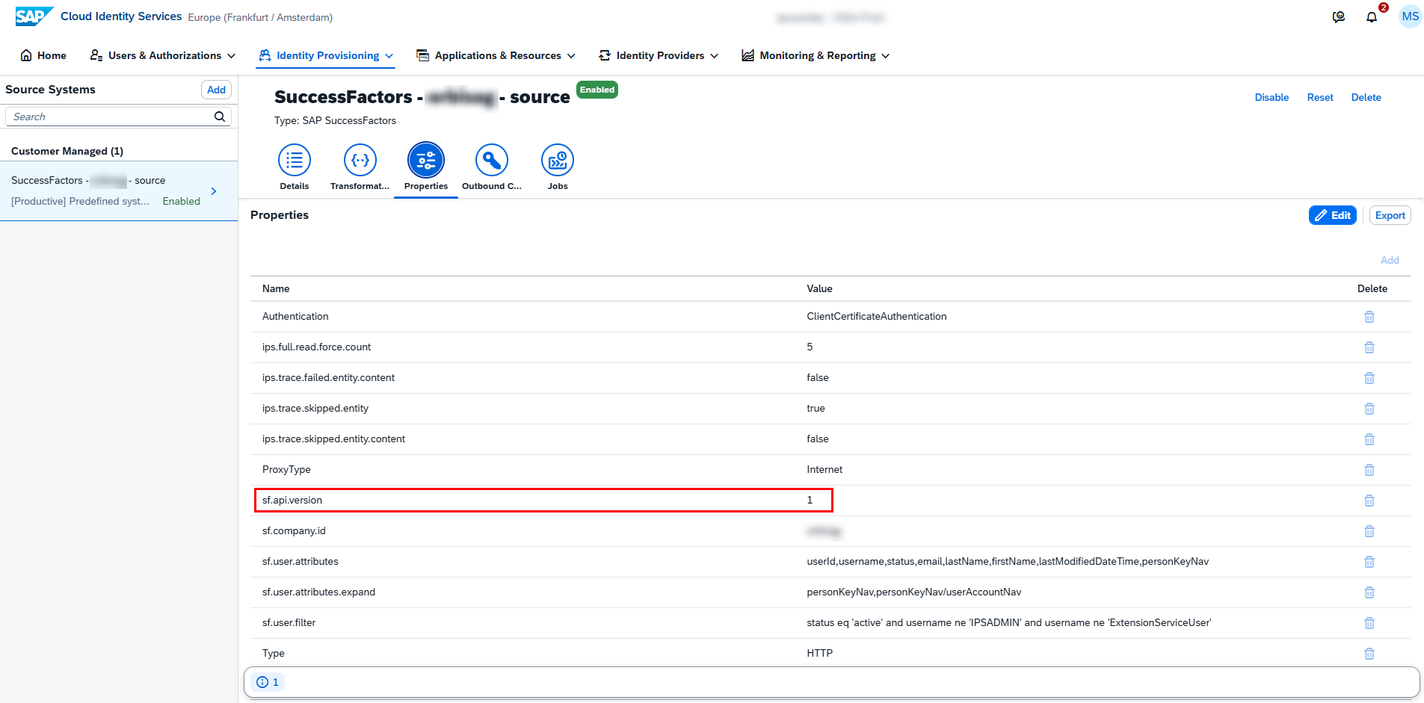The image size is (1424, 703).
Task: Switch to the Details tab
Action: pyautogui.click(x=295, y=167)
